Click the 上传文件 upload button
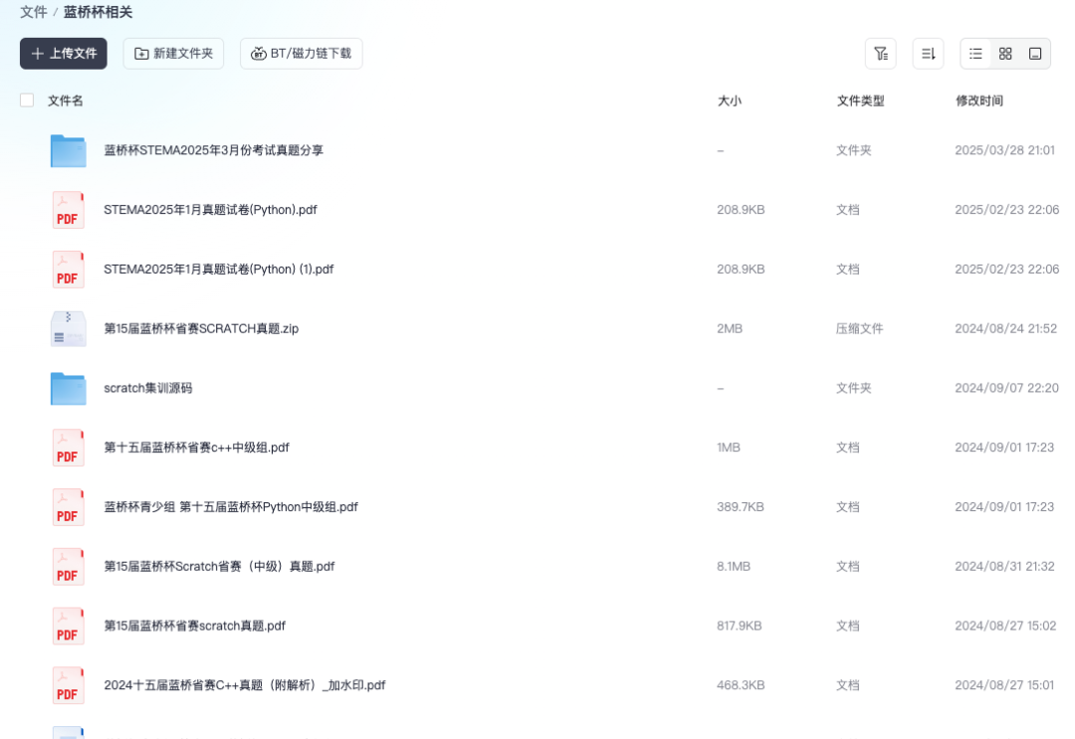 tap(63, 54)
